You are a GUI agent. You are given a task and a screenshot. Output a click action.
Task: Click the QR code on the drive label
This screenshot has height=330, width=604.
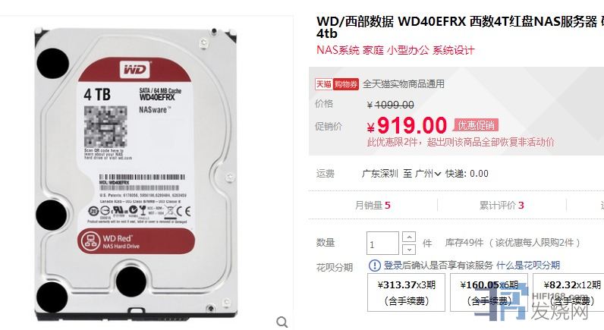105,127
